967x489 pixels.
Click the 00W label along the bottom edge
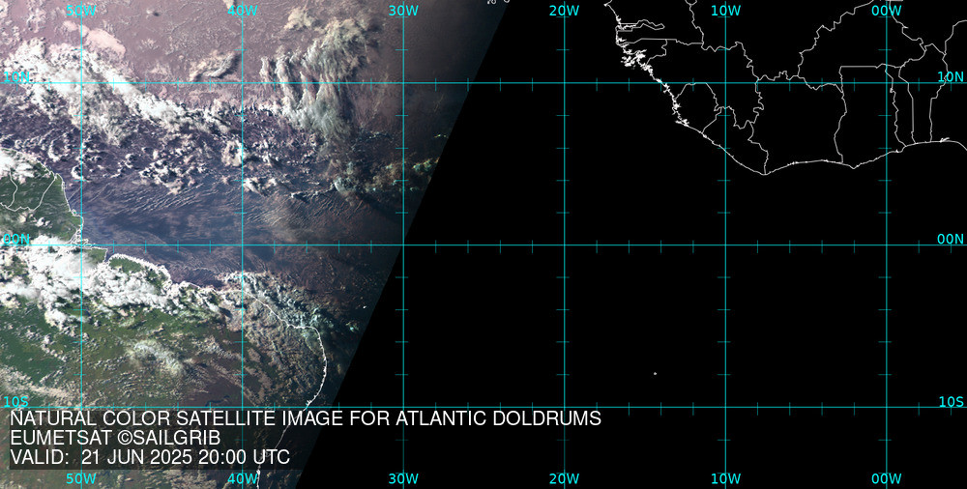pyautogui.click(x=887, y=478)
